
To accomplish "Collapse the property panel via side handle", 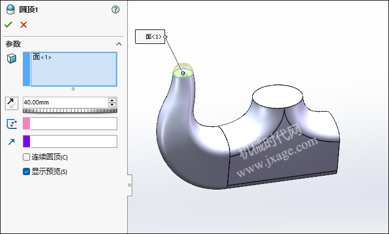I will [x=129, y=185].
